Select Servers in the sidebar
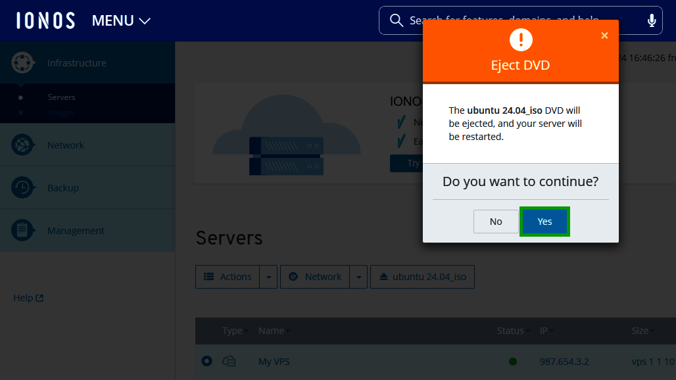This screenshot has width=676, height=380. tap(61, 97)
